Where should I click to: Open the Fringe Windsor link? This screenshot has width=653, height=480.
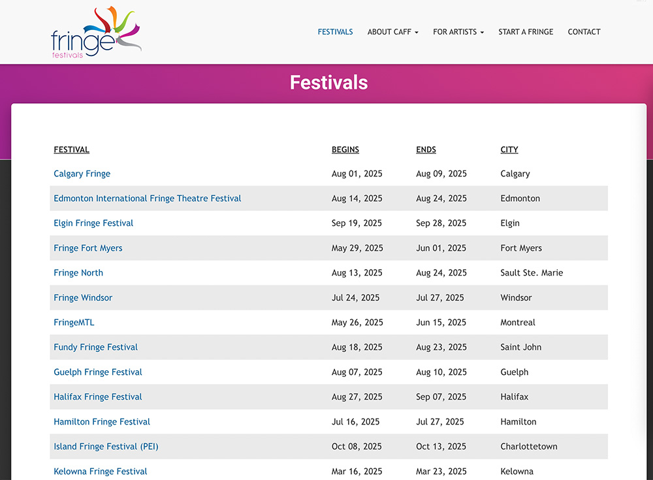[x=83, y=298]
